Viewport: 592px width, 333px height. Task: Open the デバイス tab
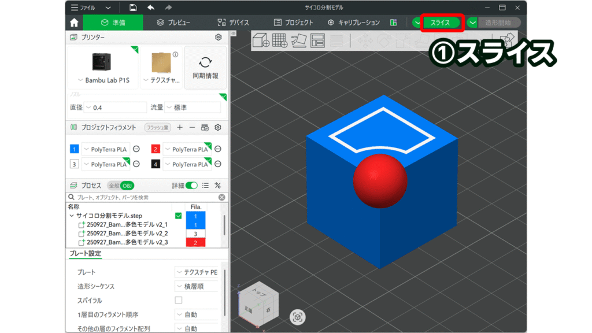pos(233,23)
